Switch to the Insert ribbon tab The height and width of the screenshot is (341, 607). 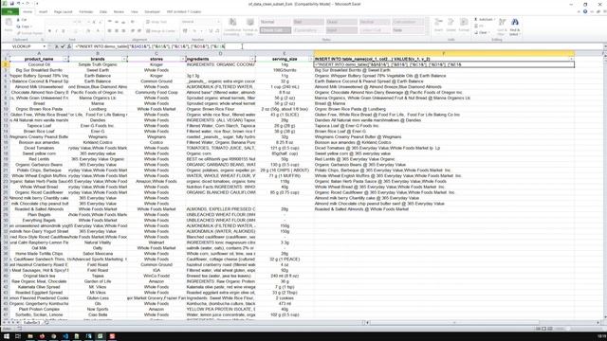(x=43, y=12)
